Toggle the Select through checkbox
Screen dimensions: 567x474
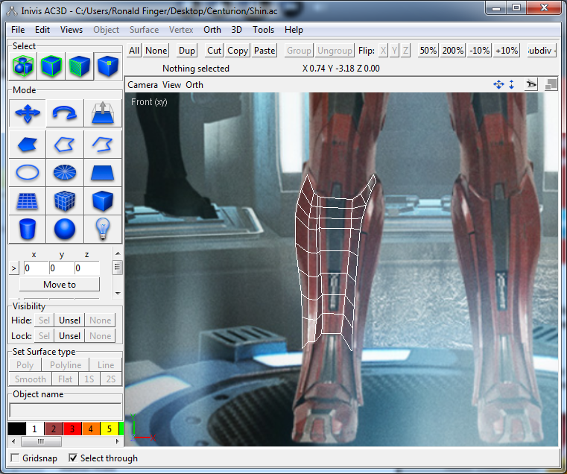coord(73,458)
